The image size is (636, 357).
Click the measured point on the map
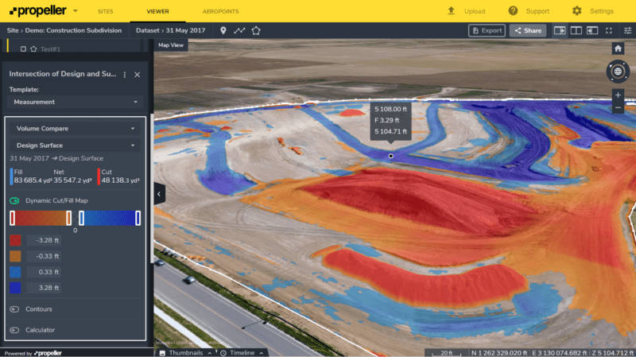pyautogui.click(x=390, y=156)
